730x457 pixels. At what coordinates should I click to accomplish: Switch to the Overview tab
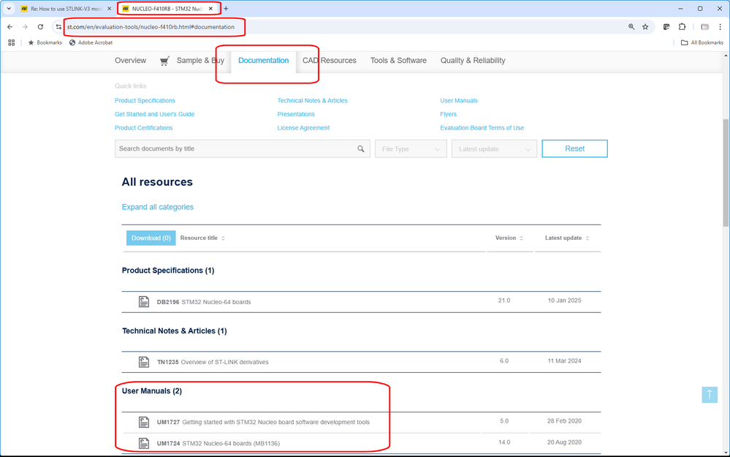click(130, 61)
